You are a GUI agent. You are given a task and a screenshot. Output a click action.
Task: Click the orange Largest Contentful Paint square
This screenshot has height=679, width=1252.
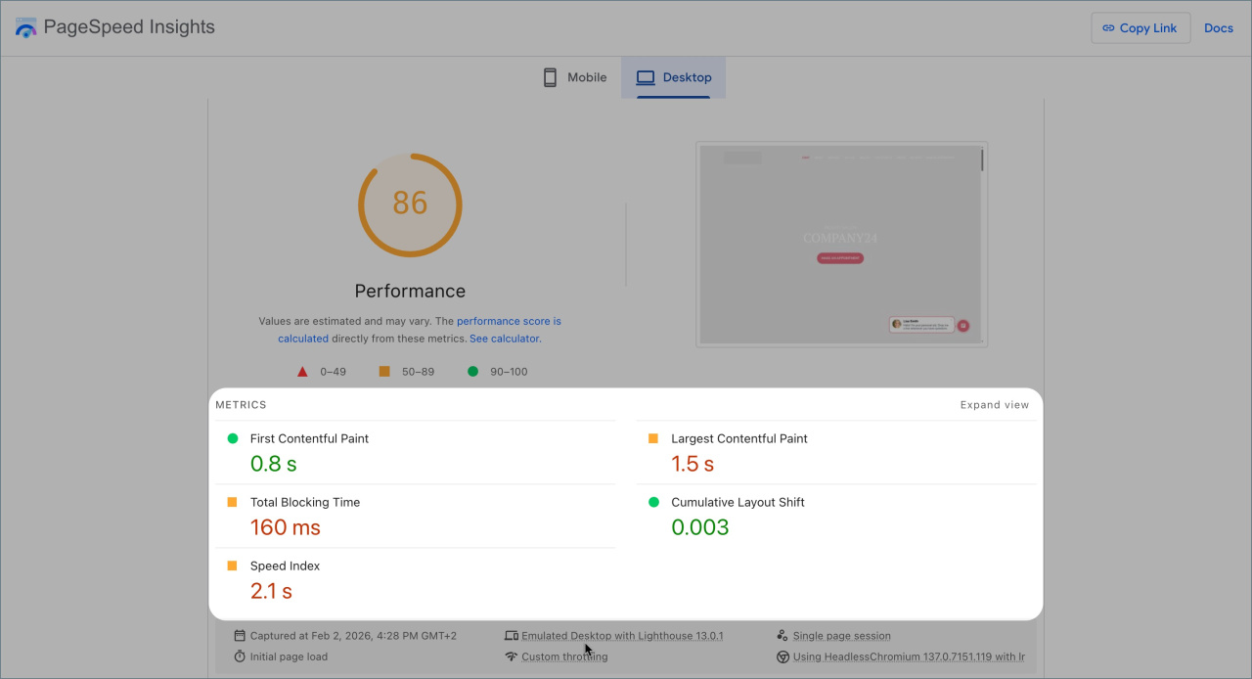653,438
